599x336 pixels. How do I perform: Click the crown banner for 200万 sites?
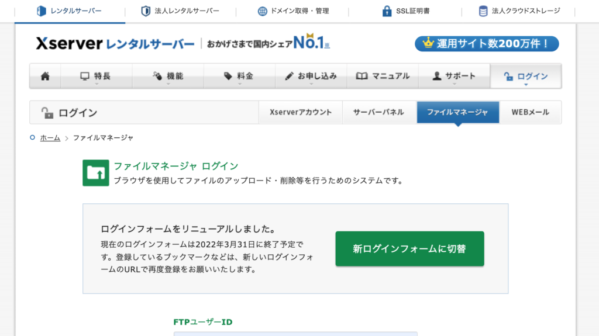tap(487, 44)
